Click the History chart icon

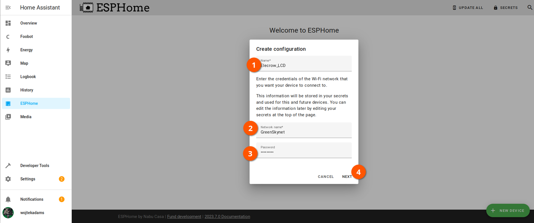click(8, 90)
